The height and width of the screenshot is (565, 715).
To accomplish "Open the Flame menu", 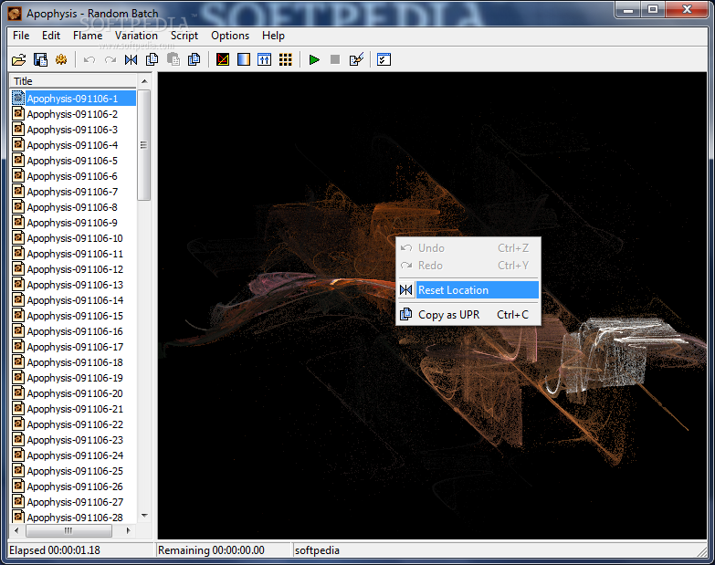I will click(x=88, y=36).
